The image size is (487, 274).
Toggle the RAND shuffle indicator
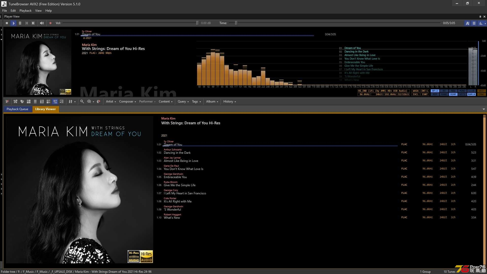coord(444,94)
